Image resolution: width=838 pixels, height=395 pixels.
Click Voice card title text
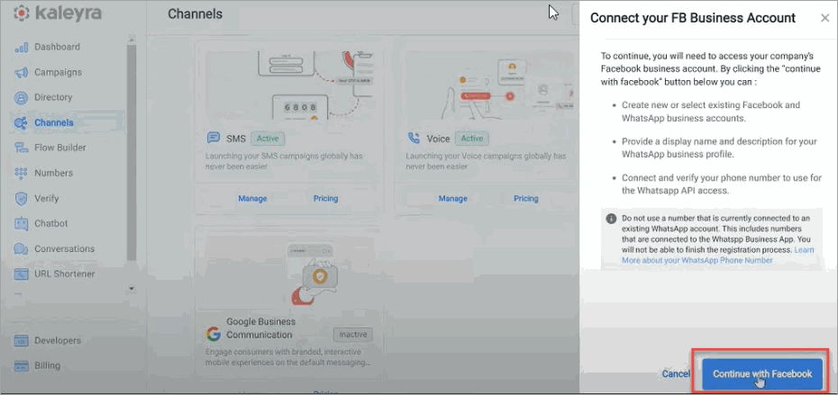[x=438, y=139]
